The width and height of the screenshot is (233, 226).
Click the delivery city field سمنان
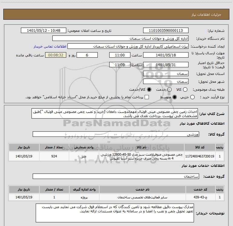click(166, 82)
